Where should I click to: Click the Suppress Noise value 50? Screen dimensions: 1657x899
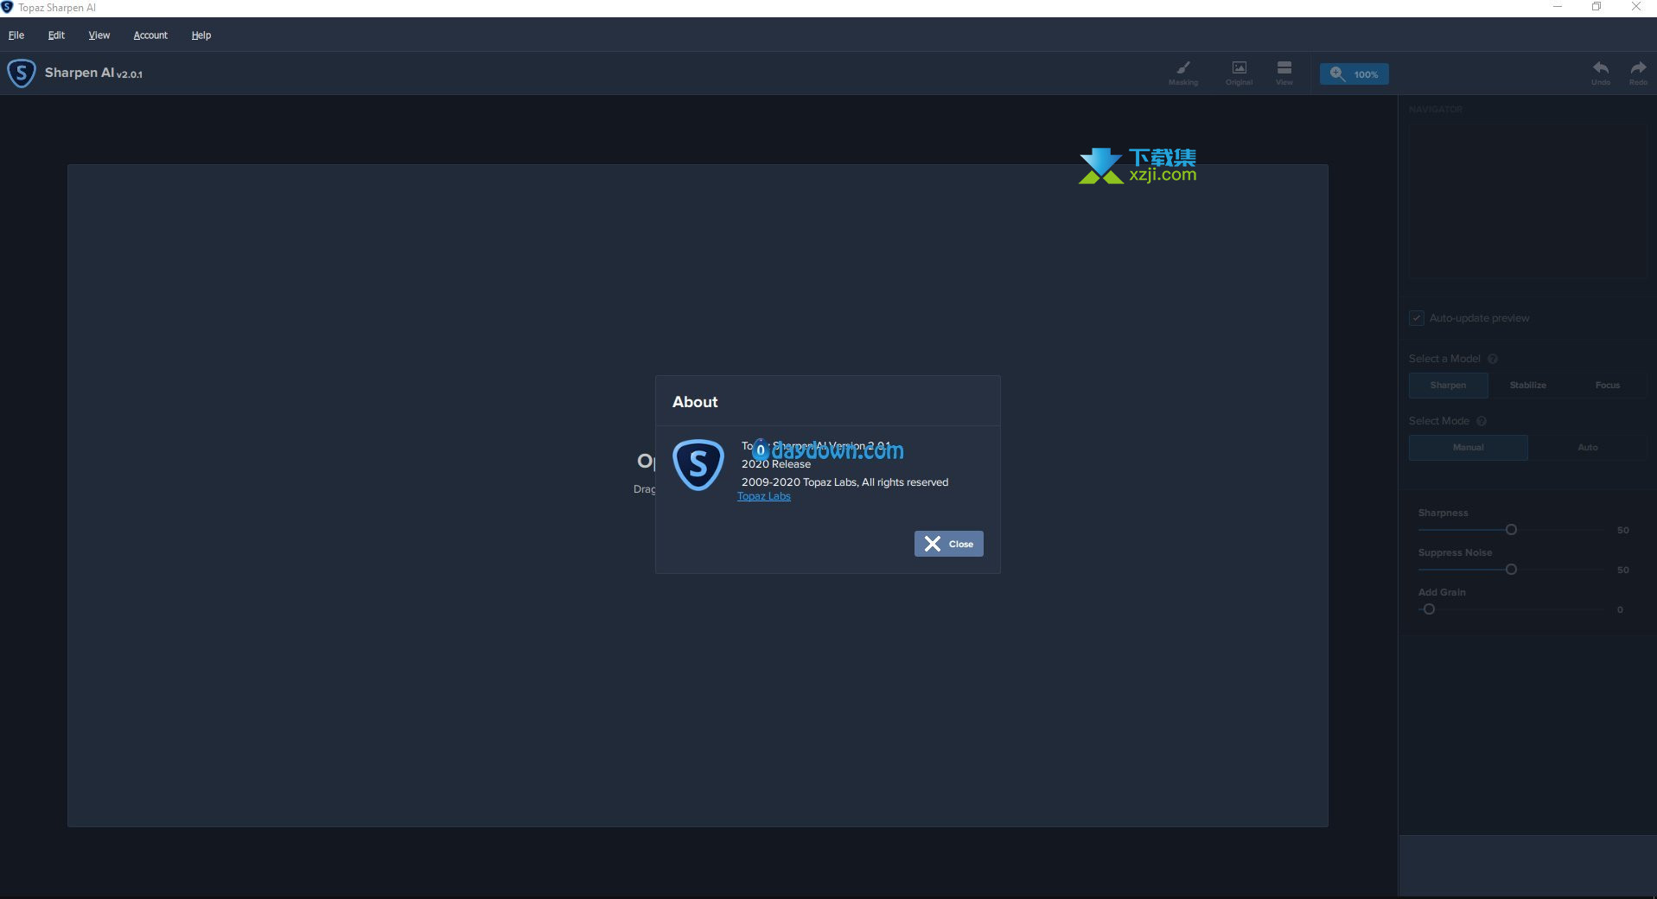(x=1622, y=571)
